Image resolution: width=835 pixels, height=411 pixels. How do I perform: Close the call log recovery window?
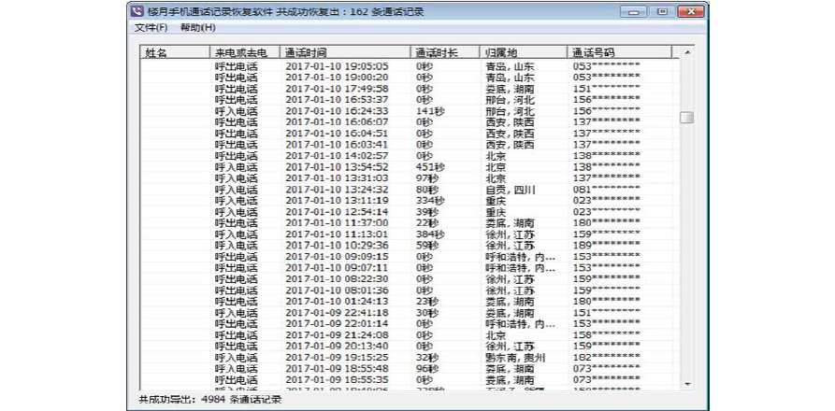(x=691, y=11)
